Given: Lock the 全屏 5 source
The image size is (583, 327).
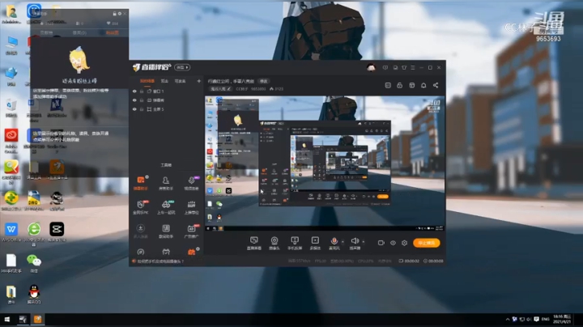Looking at the screenshot, I should pyautogui.click(x=142, y=109).
